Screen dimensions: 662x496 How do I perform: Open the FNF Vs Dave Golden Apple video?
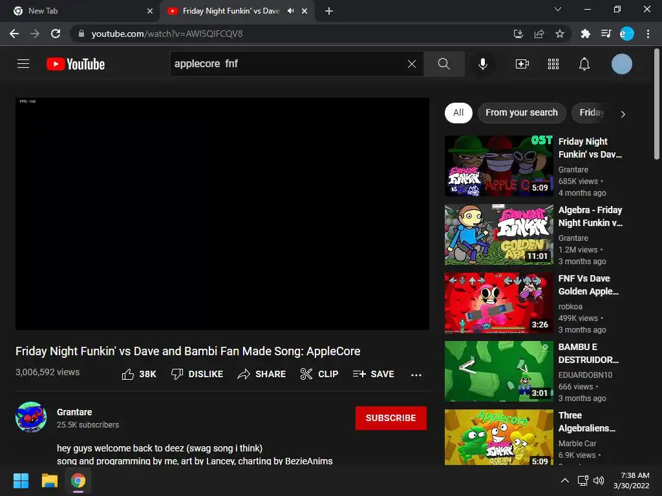[498, 303]
